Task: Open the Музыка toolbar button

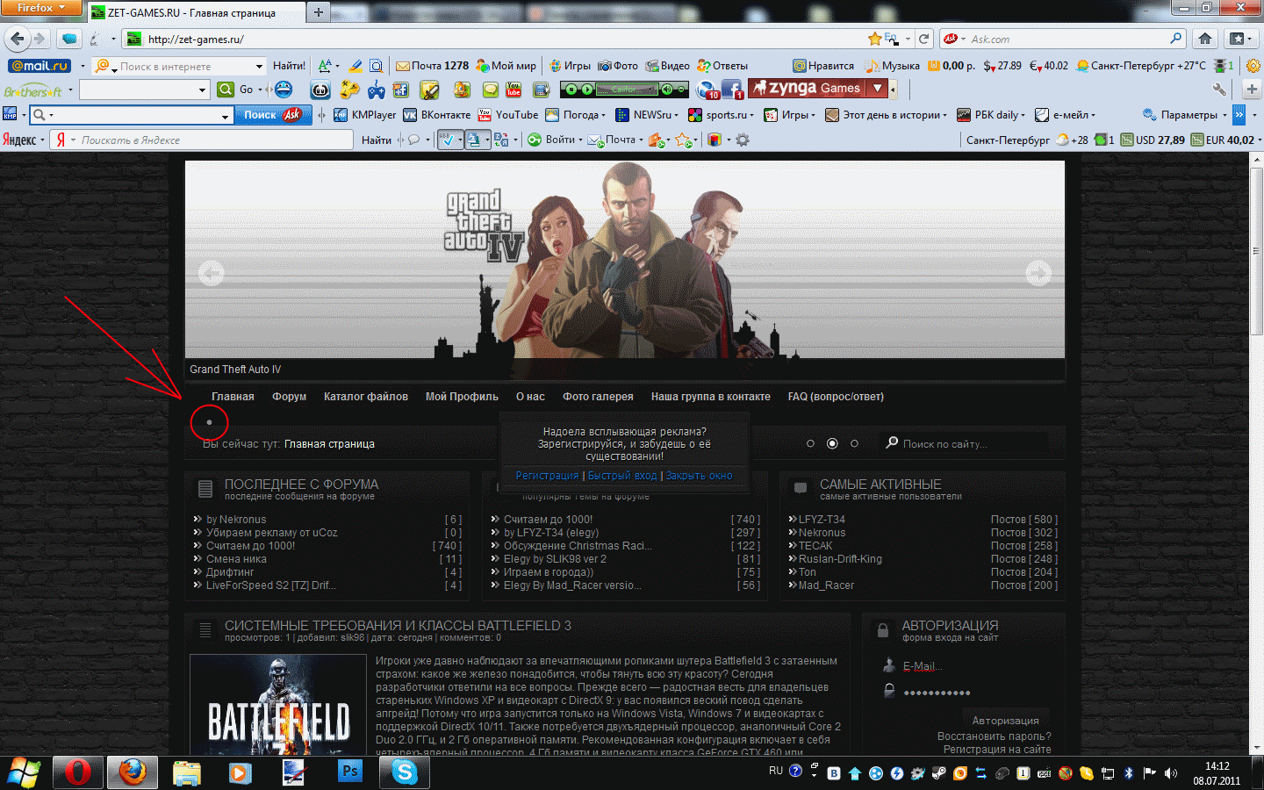Action: pyautogui.click(x=893, y=66)
